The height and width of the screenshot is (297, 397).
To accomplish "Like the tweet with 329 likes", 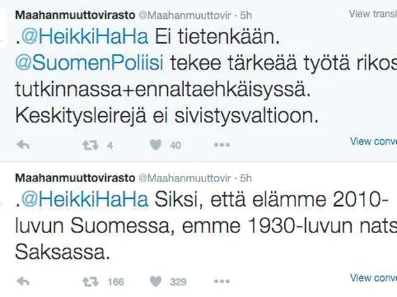I will [155, 282].
